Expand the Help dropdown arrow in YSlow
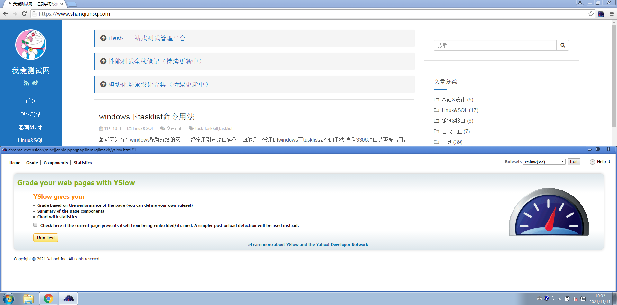The width and height of the screenshot is (617, 305). click(609, 162)
